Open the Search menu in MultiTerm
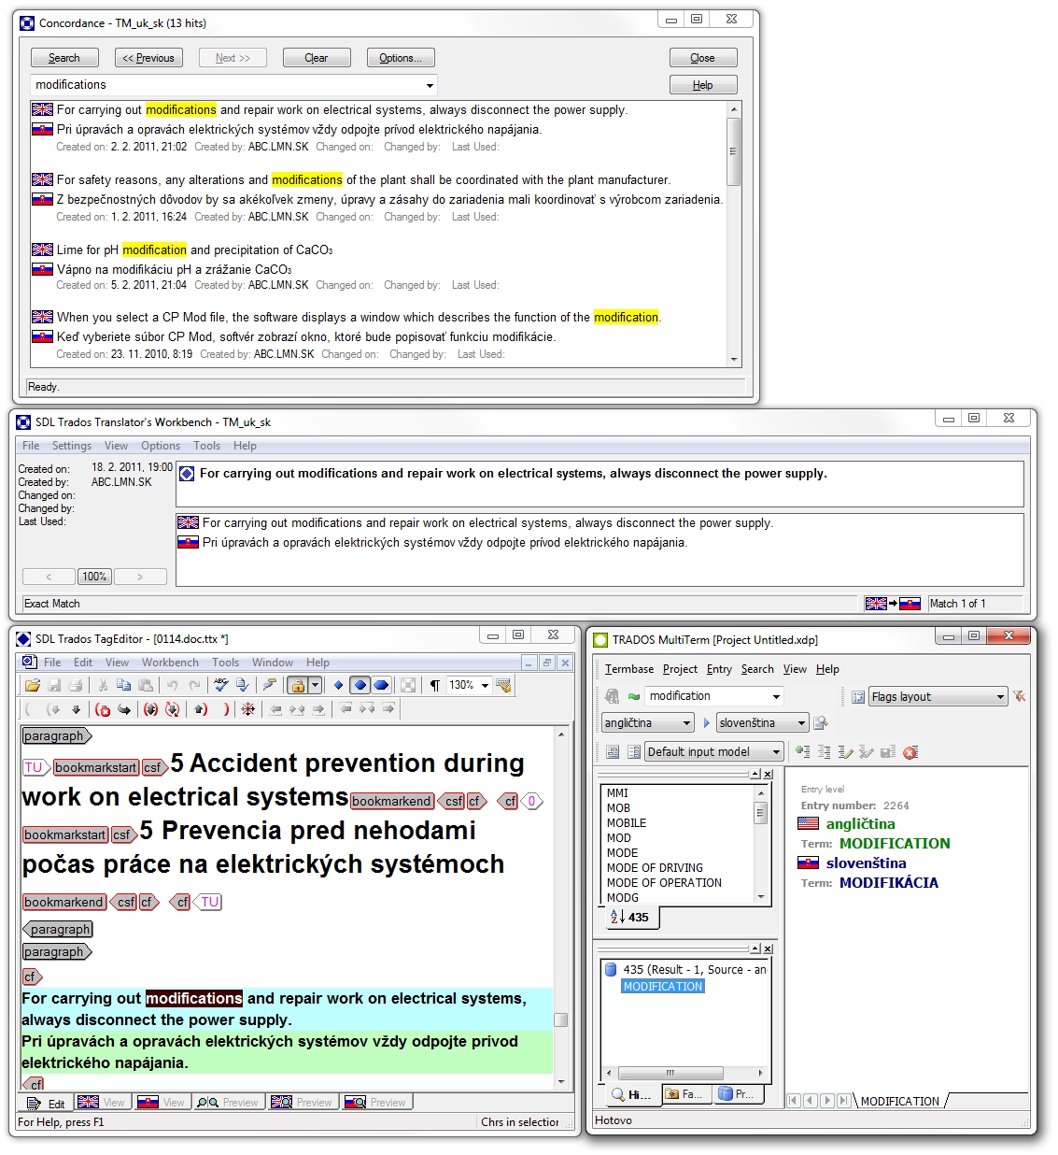 (x=757, y=669)
